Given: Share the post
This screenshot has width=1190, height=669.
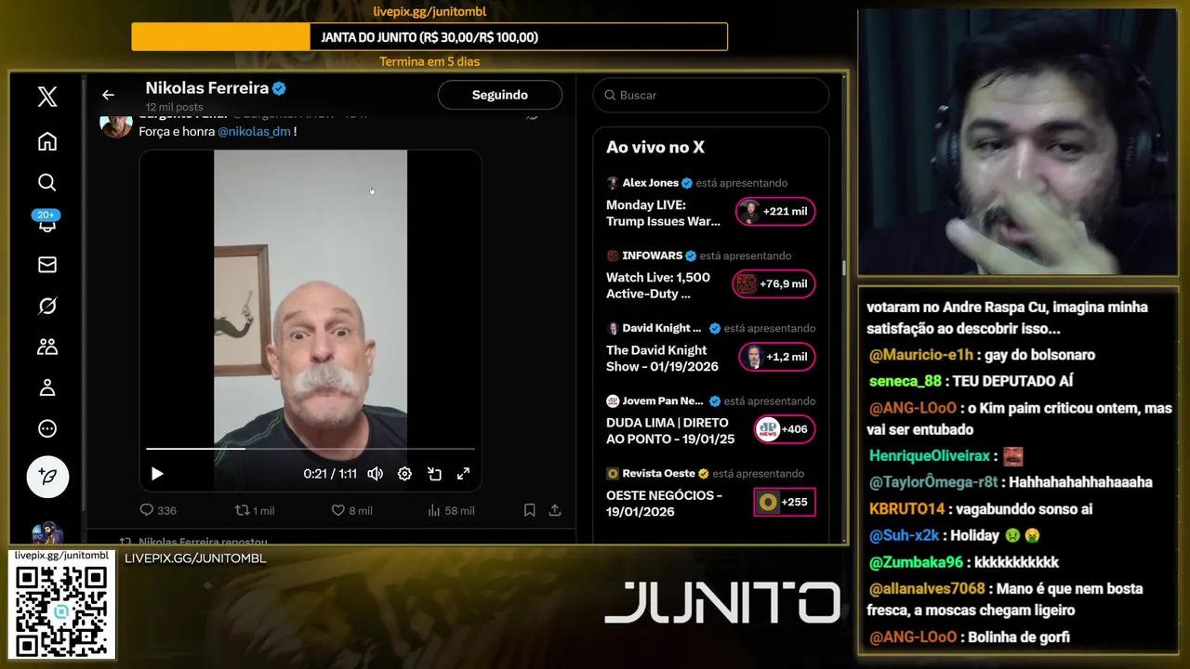Looking at the screenshot, I should pos(555,510).
